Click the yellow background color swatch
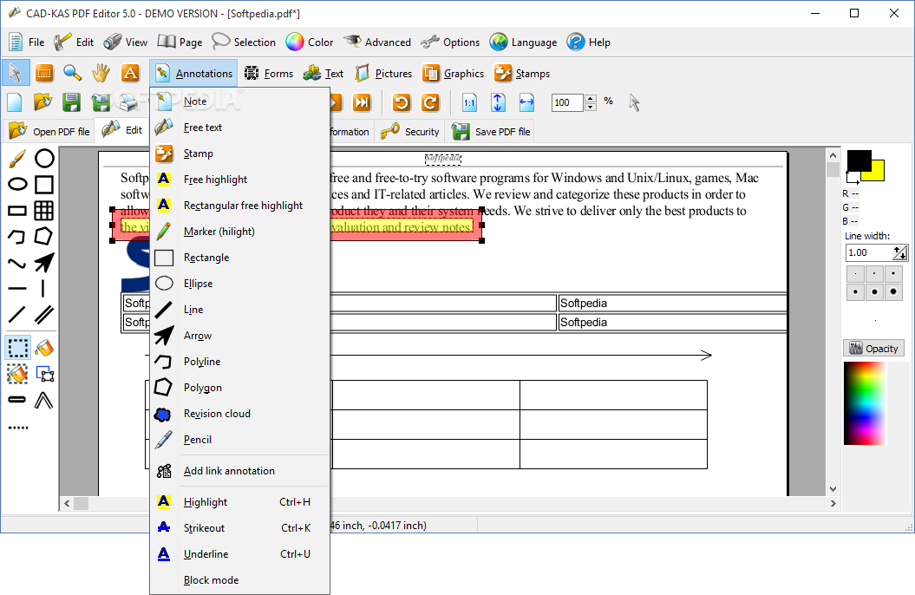The height and width of the screenshot is (595, 915). pos(877,172)
